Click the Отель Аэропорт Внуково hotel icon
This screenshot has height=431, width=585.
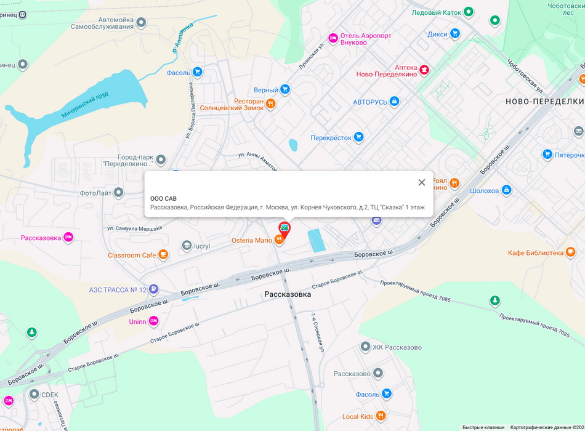click(333, 38)
